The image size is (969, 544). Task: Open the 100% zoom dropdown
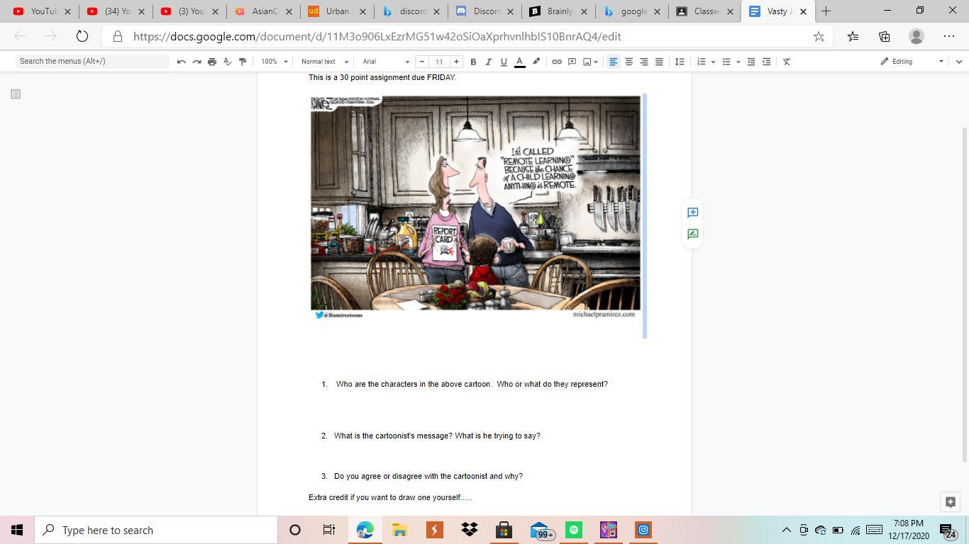tap(274, 62)
